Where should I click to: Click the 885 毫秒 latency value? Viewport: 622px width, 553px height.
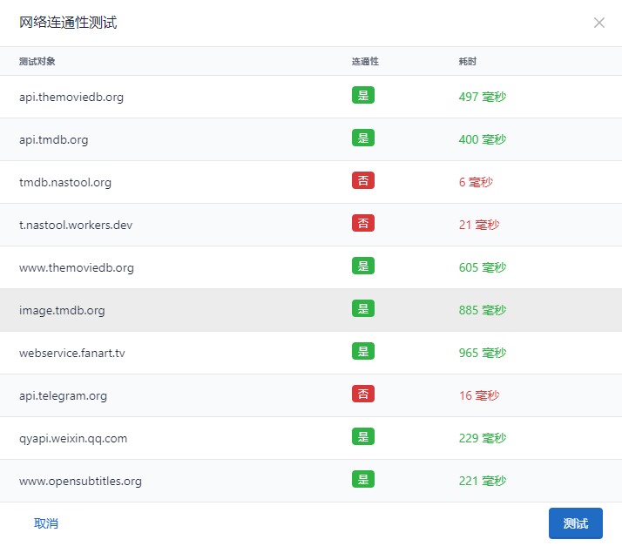[483, 310]
